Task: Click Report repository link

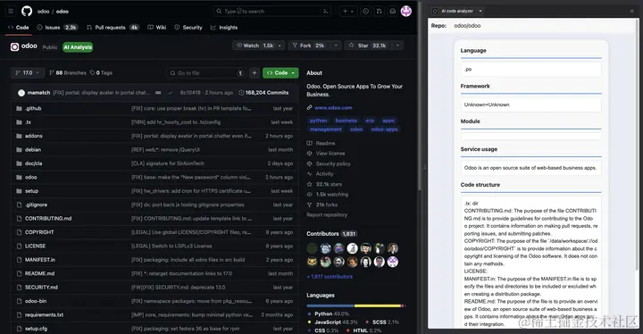Action: pyautogui.click(x=327, y=214)
